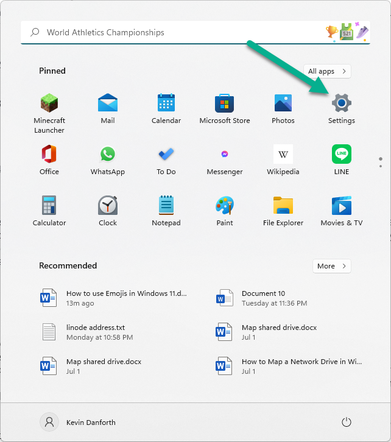Screen dimensions: 391x442
Task: Open Calculator
Action: tap(49, 211)
